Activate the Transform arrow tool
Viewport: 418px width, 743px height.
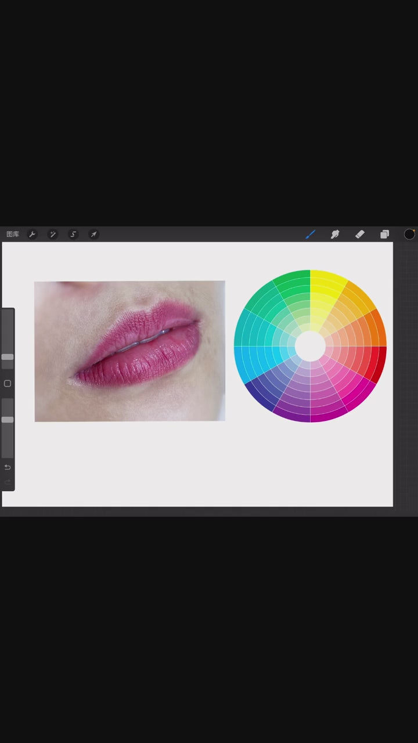click(93, 235)
